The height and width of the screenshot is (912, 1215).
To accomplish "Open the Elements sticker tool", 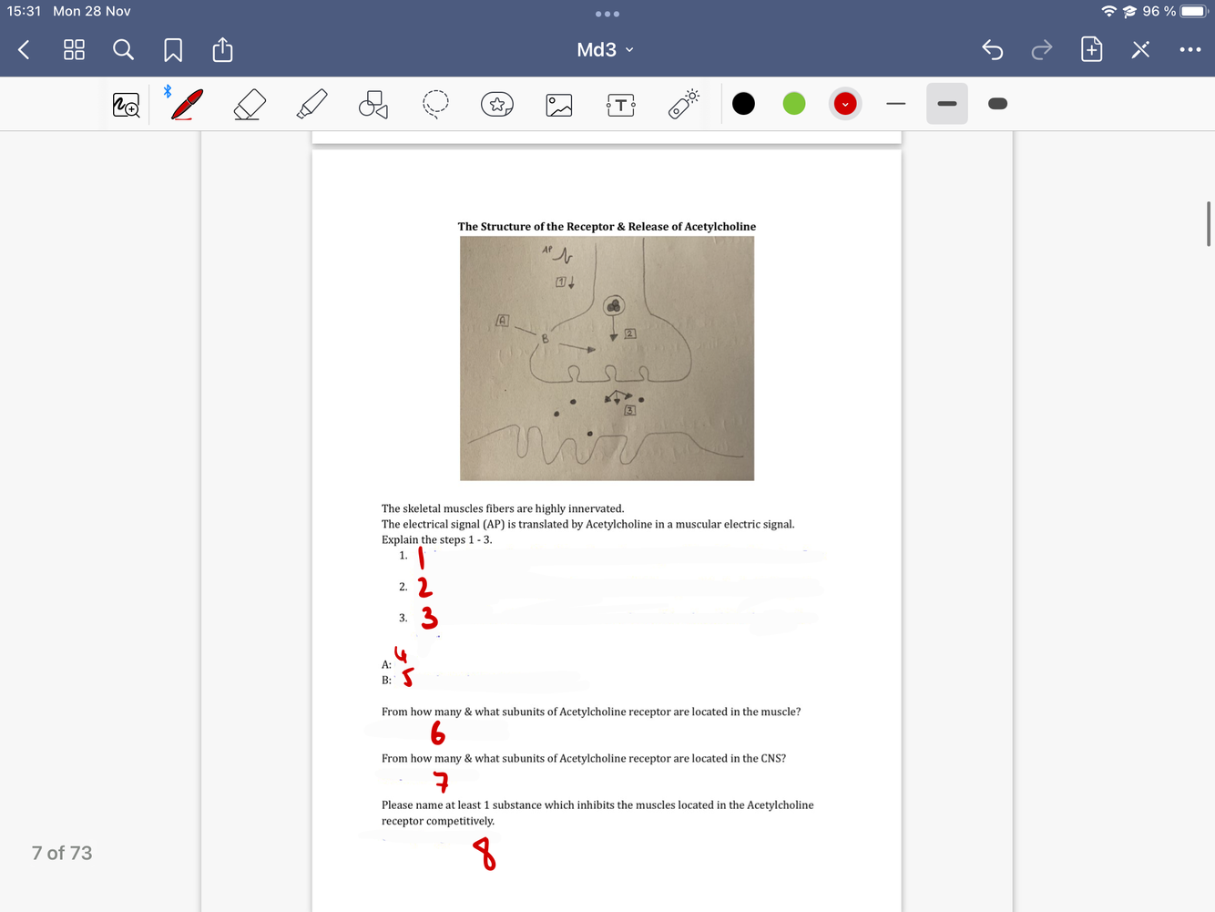I will point(497,104).
